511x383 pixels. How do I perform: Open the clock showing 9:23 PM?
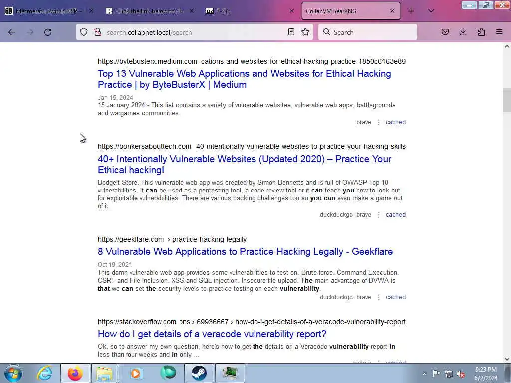tap(486, 374)
